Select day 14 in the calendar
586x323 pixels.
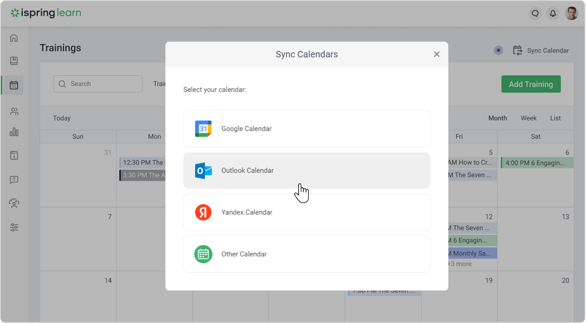pyautogui.click(x=108, y=281)
